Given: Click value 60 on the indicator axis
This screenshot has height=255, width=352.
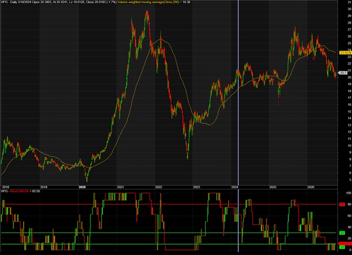Looking at the screenshot, I should click(349, 216).
